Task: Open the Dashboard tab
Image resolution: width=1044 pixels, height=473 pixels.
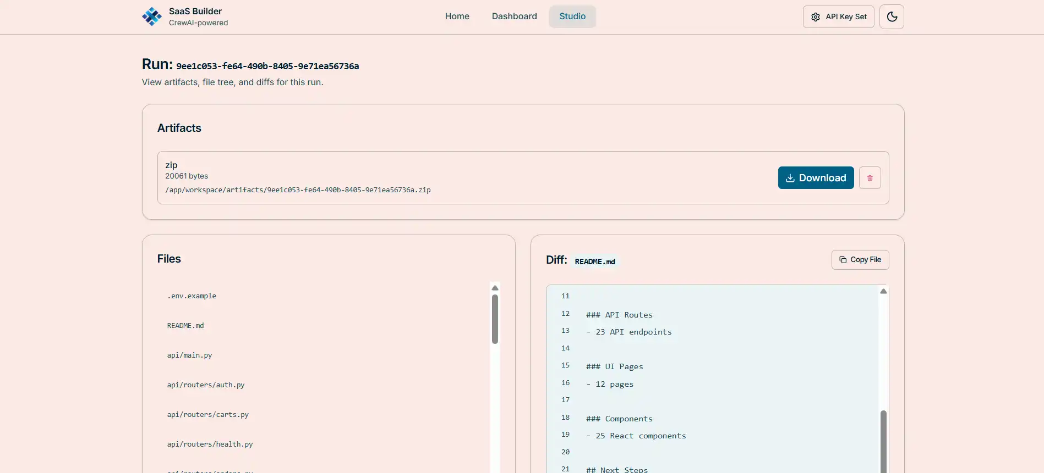Action: click(x=514, y=16)
